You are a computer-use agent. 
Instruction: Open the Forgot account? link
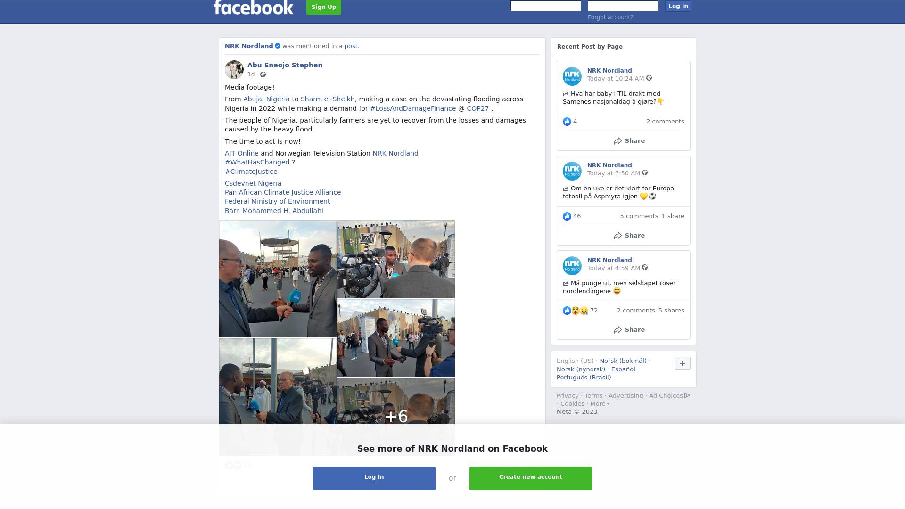(610, 17)
